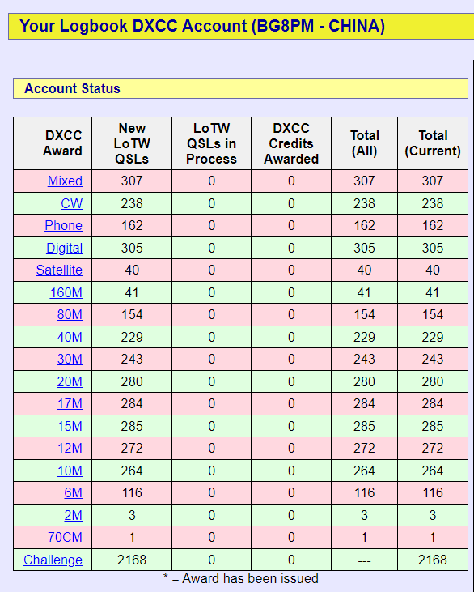Click 30M row Total (All) value 243
Screen dimensions: 474x592
point(364,359)
